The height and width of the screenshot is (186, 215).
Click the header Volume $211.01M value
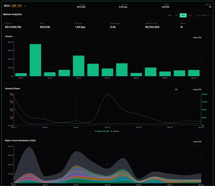point(81,7)
